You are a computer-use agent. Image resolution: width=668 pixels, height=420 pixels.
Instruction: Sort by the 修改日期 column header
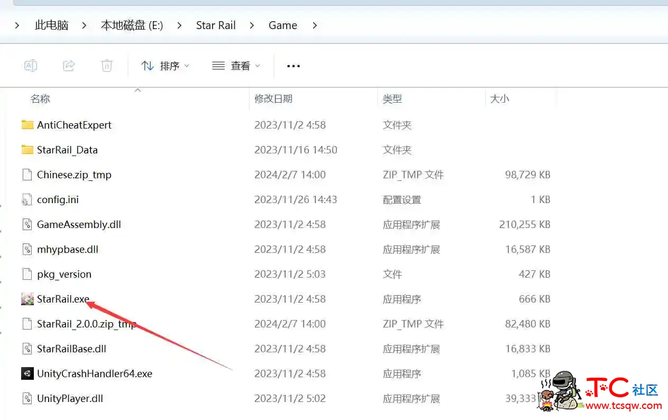pyautogui.click(x=273, y=98)
